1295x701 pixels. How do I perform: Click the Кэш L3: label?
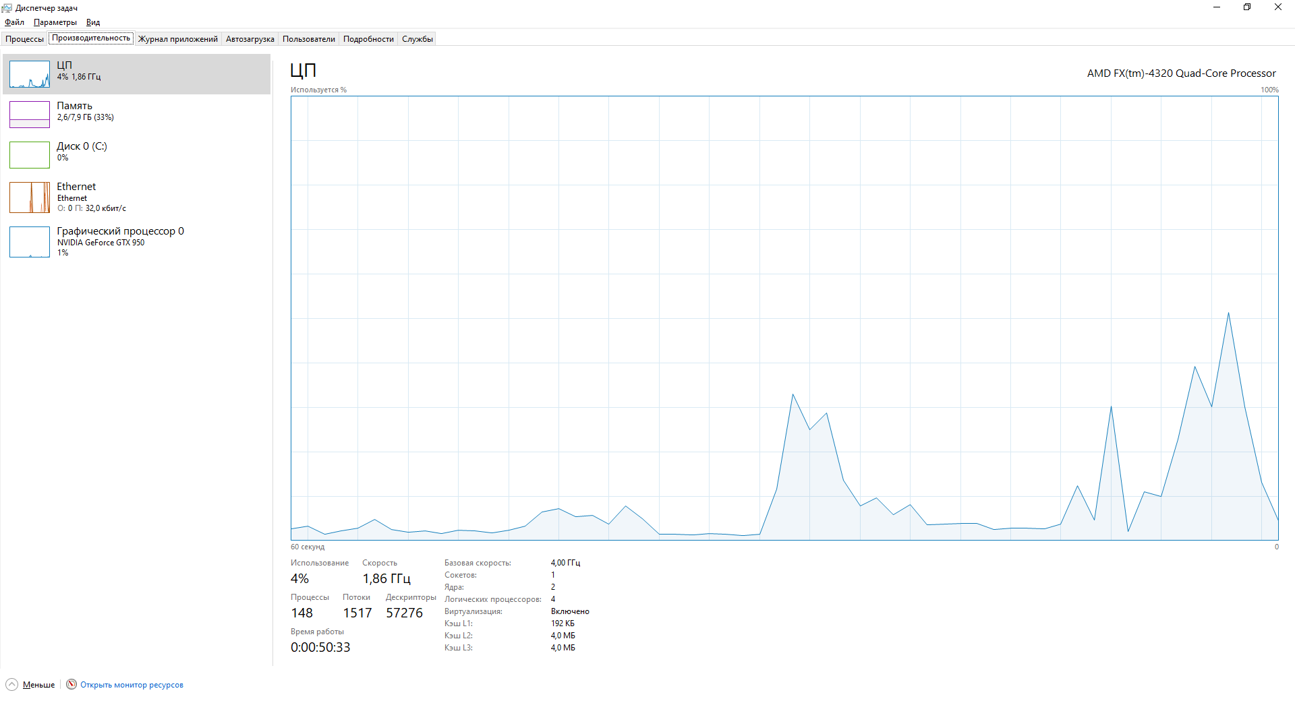click(459, 648)
